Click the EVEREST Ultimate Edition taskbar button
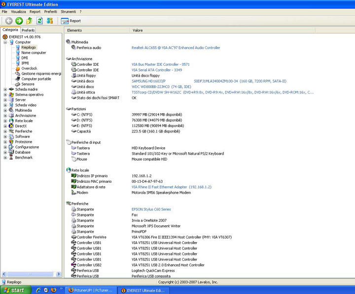The image size is (355, 294). (x=143, y=290)
